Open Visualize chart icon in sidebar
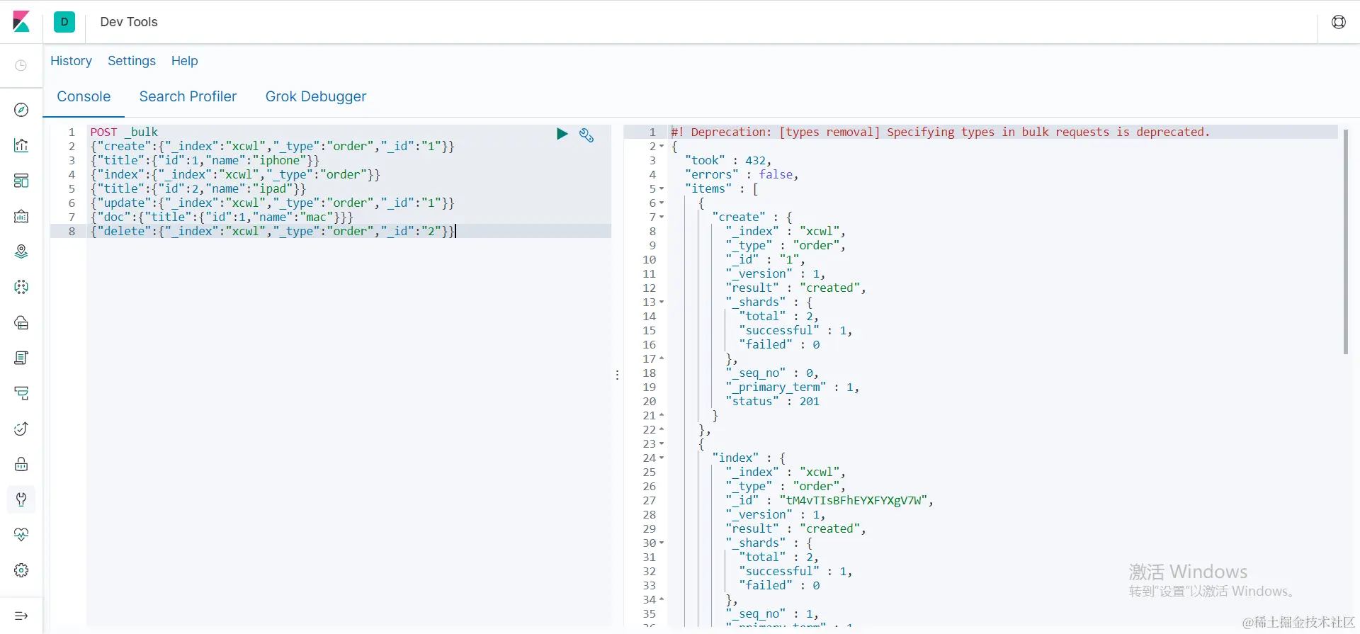The height and width of the screenshot is (634, 1360). pos(21,145)
